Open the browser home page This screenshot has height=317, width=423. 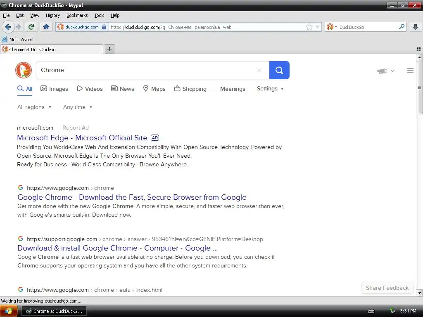[46, 27]
